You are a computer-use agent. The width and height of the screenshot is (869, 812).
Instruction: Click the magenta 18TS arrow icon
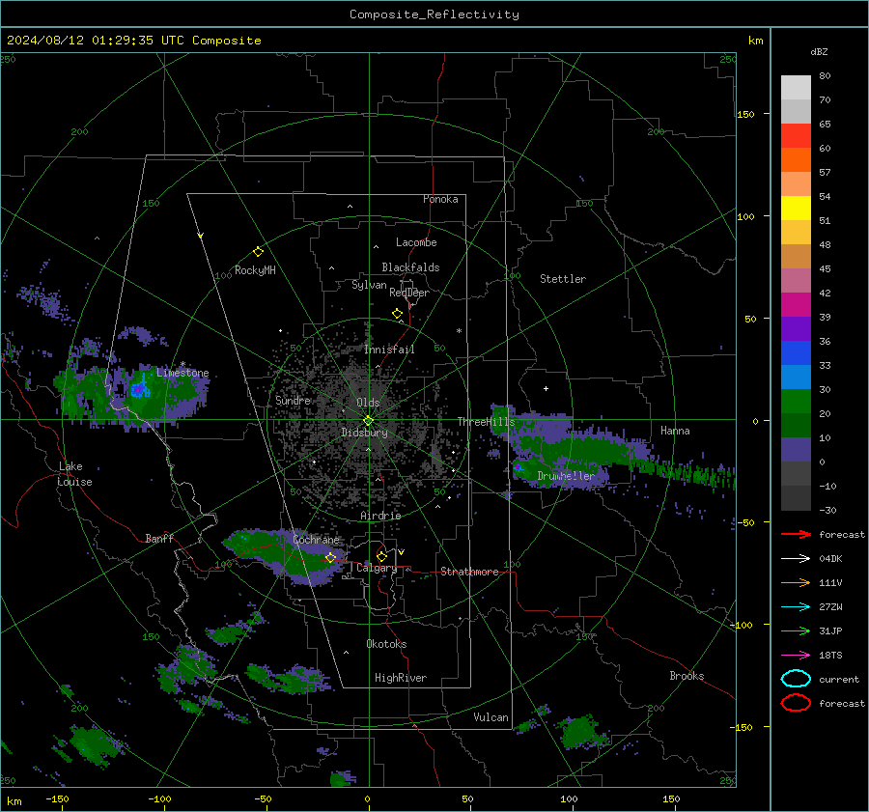tap(796, 656)
